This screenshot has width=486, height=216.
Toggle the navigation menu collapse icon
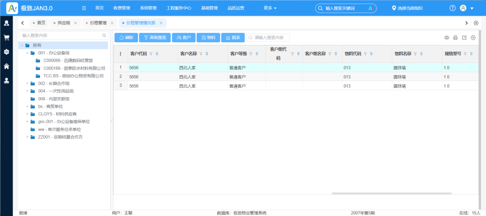click(x=84, y=8)
